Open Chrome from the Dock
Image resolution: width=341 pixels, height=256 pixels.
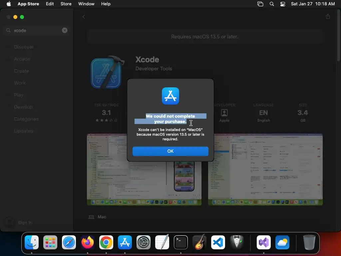[106, 242]
